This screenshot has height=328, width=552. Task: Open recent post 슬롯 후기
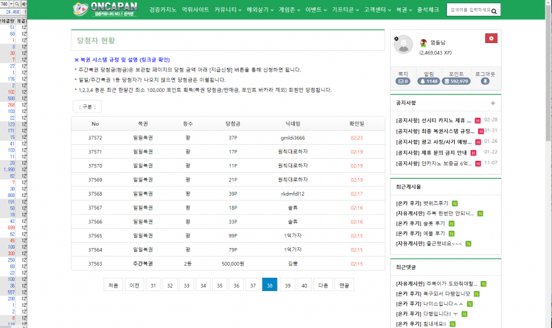point(420,224)
